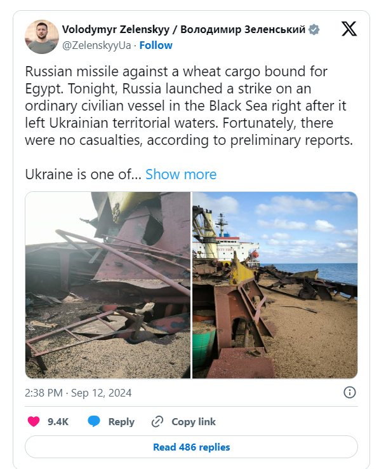379x469 pixels.
Task: Click the tweet text about wheat cargo
Action: [x=189, y=105]
